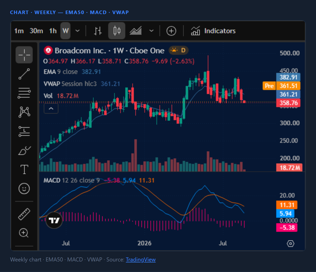Open the emoji icons tool
316x272 pixels.
pyautogui.click(x=24, y=189)
